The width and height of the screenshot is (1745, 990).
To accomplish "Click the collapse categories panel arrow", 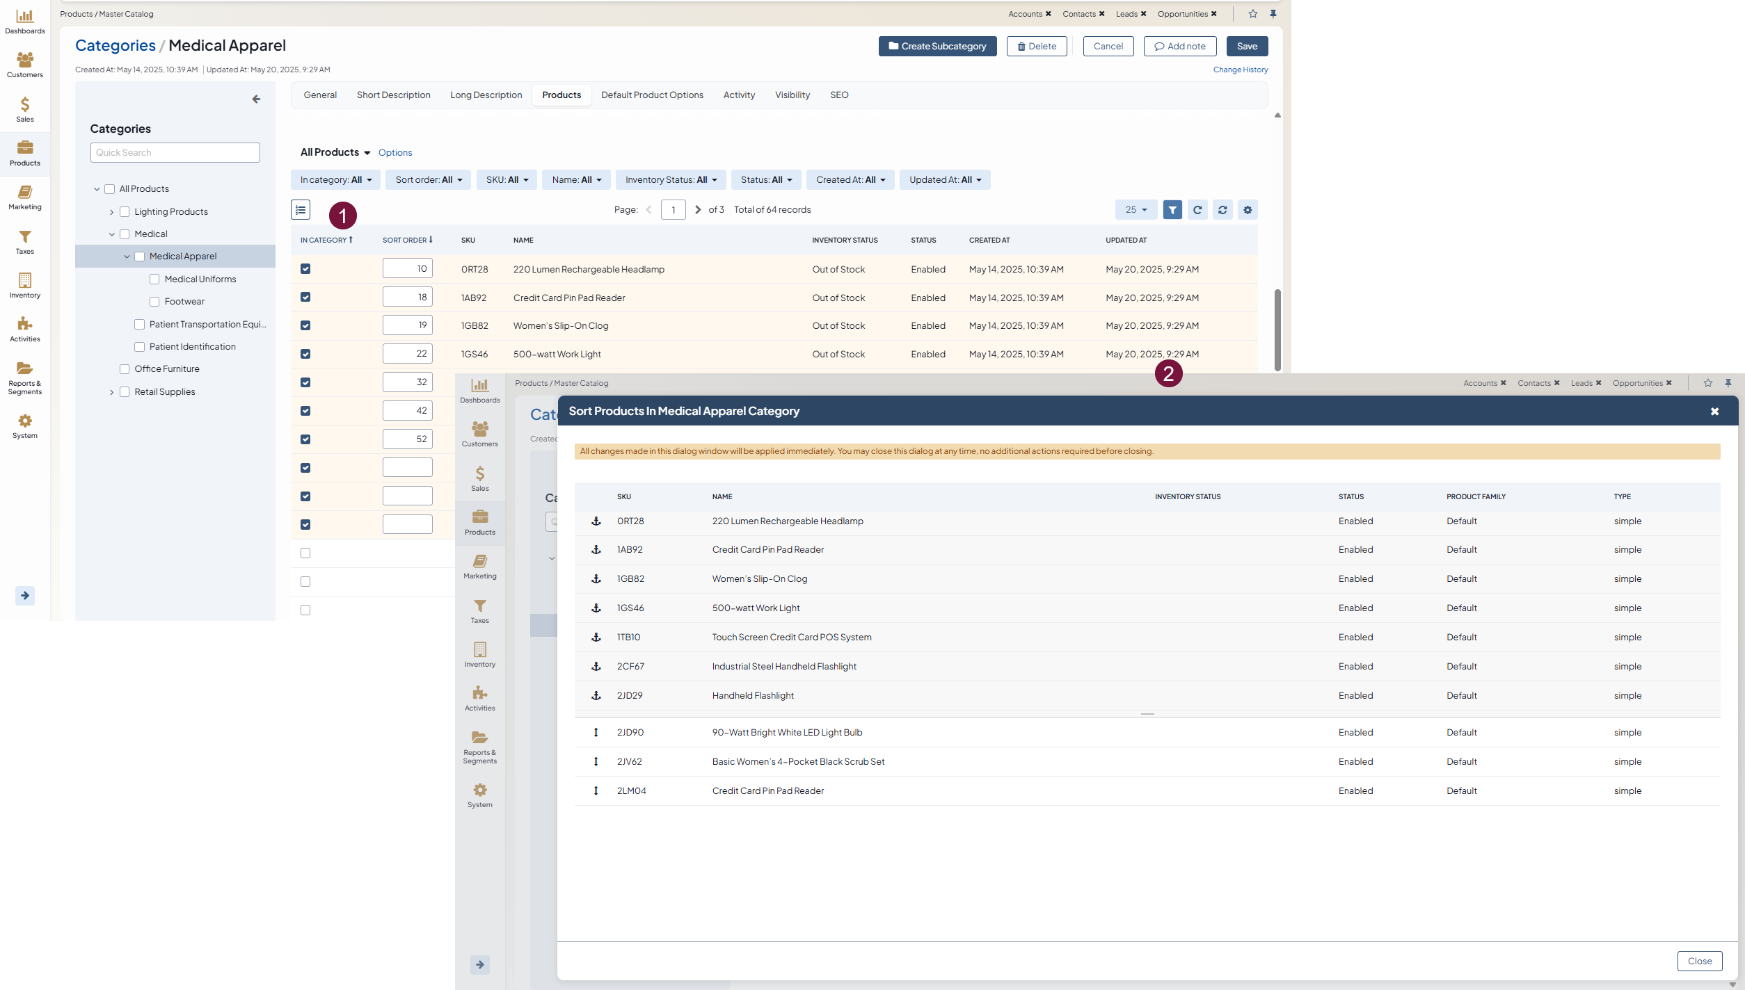I will pyautogui.click(x=256, y=99).
